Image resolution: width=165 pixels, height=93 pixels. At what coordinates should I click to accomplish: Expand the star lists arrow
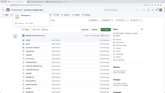click(141, 20)
